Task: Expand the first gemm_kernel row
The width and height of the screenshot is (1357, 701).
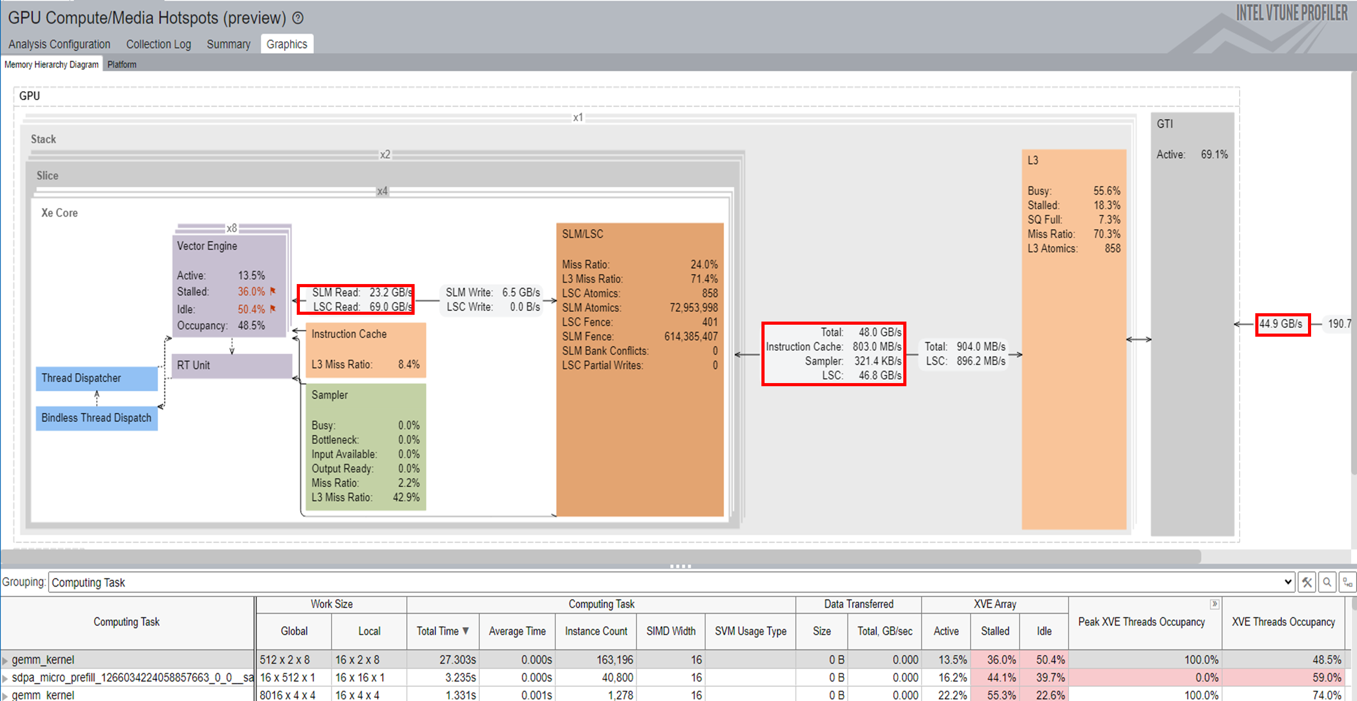Action: 5,660
